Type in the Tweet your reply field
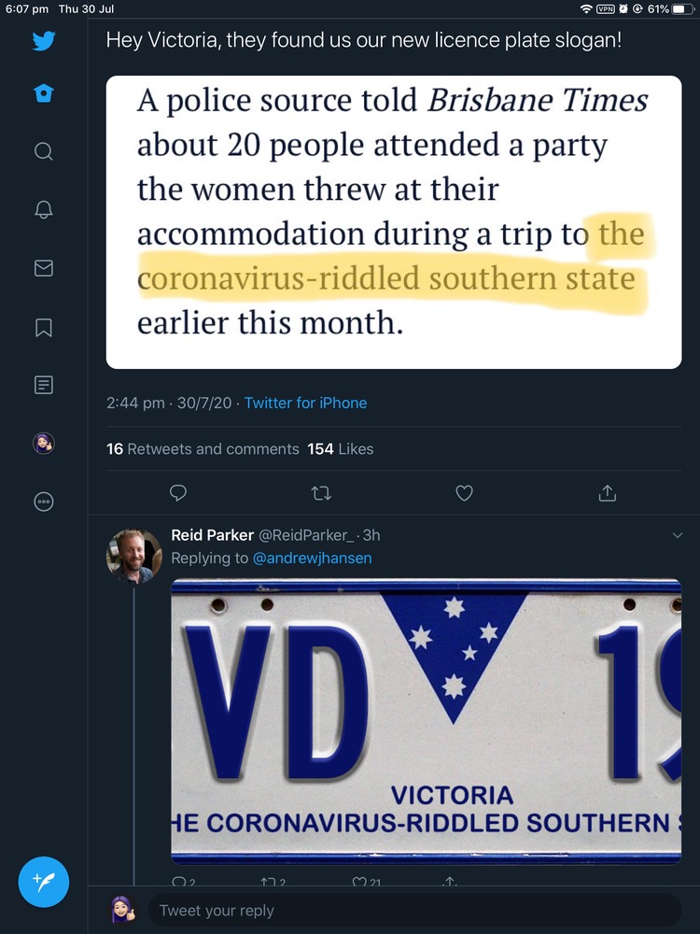Image resolution: width=700 pixels, height=934 pixels. coord(411,911)
